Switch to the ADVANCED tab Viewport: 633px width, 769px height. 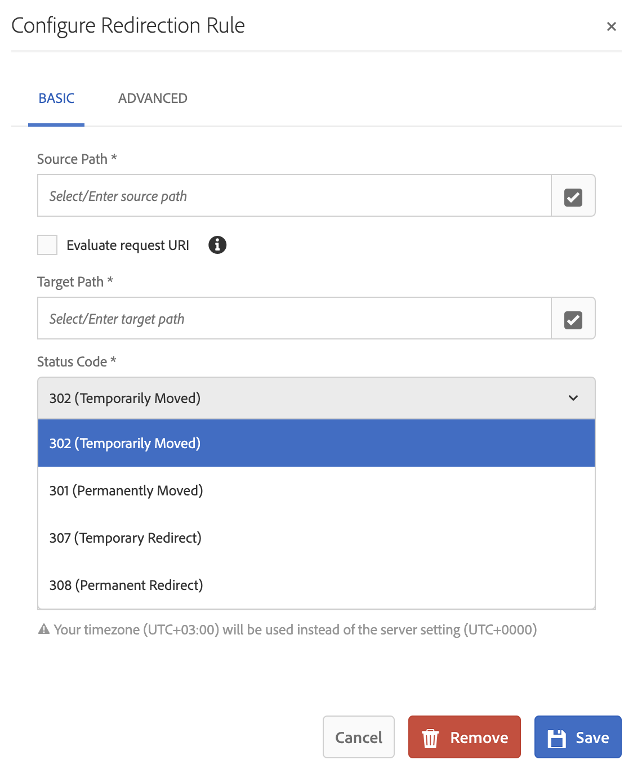(152, 98)
